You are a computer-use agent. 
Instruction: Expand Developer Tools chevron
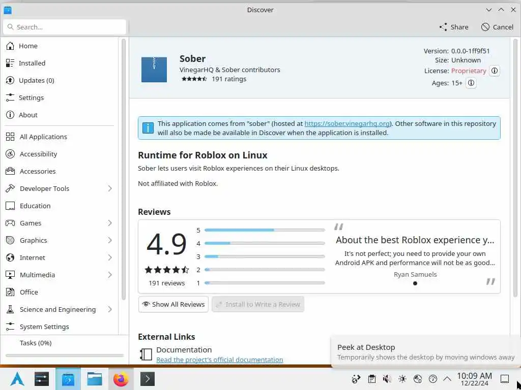110,188
